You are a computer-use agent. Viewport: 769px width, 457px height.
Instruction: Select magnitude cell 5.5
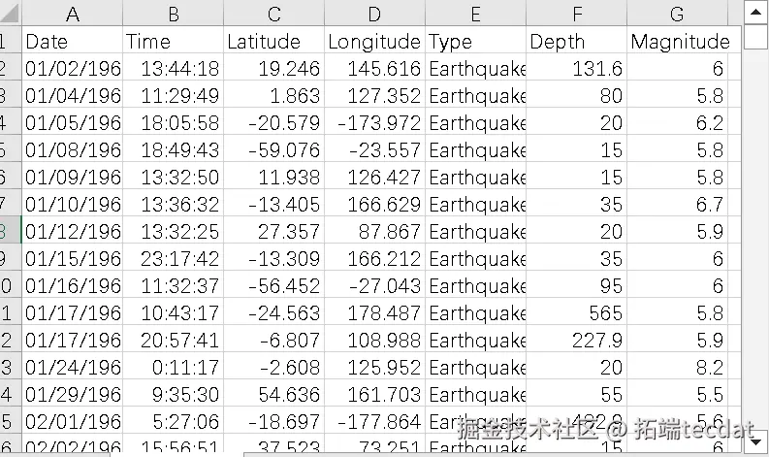click(x=677, y=393)
